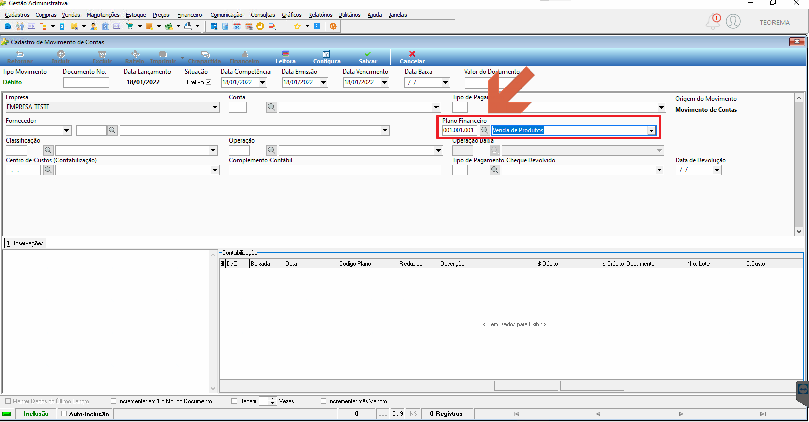The image size is (809, 422).
Task: Click the search icon beside Classificação field
Action: click(x=48, y=150)
